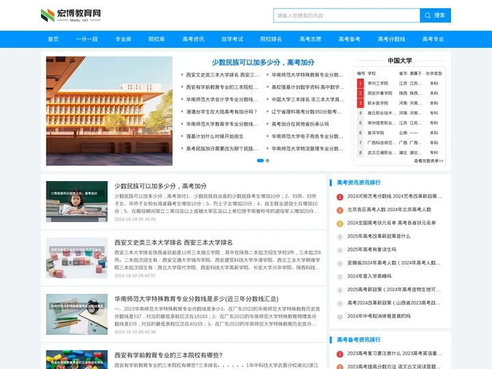
Task: Click rank 3 badge for 新乡医学院
Action: click(x=360, y=103)
